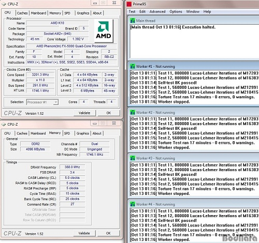
Task: Switch to SPD tab in top CPU-Z
Action: tap(67, 13)
